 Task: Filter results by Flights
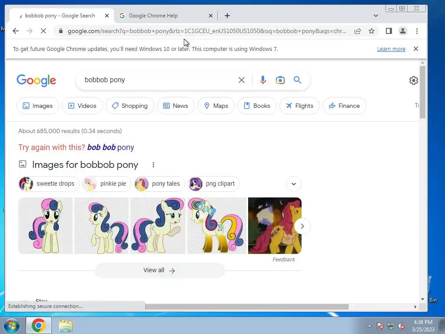[x=299, y=106]
